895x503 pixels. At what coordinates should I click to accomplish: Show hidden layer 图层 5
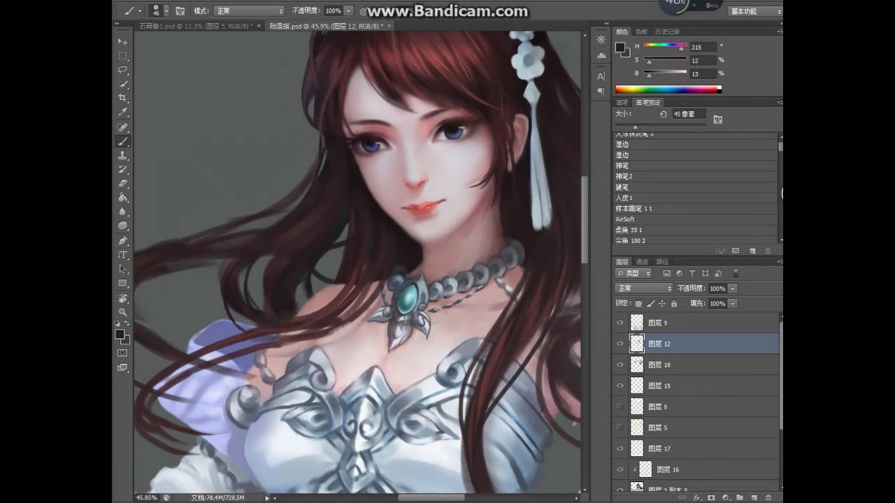620,427
